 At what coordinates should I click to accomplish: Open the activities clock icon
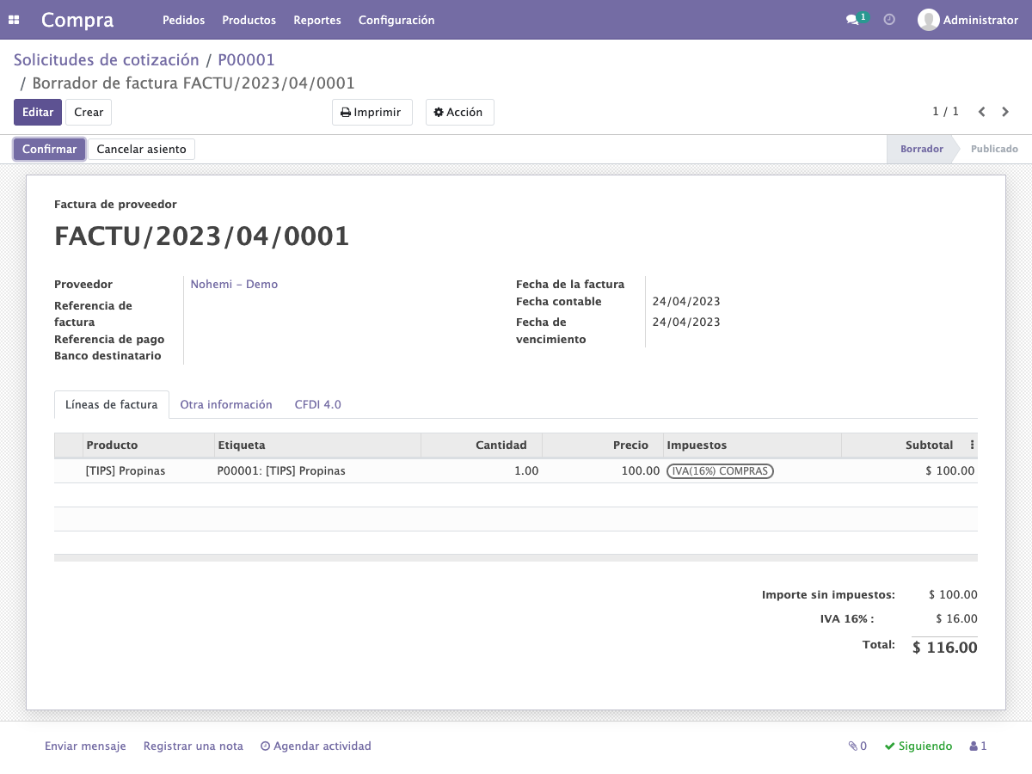click(889, 20)
